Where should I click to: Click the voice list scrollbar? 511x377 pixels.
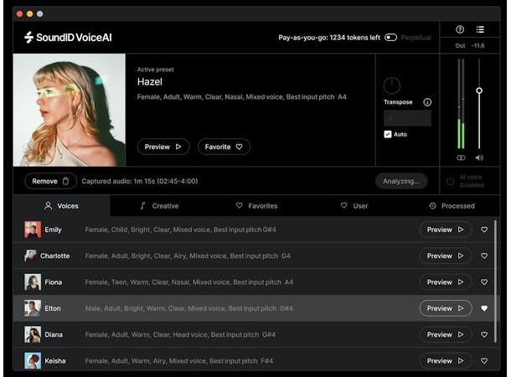(x=495, y=281)
